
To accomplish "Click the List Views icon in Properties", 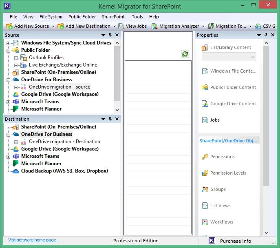I will [x=205, y=206].
